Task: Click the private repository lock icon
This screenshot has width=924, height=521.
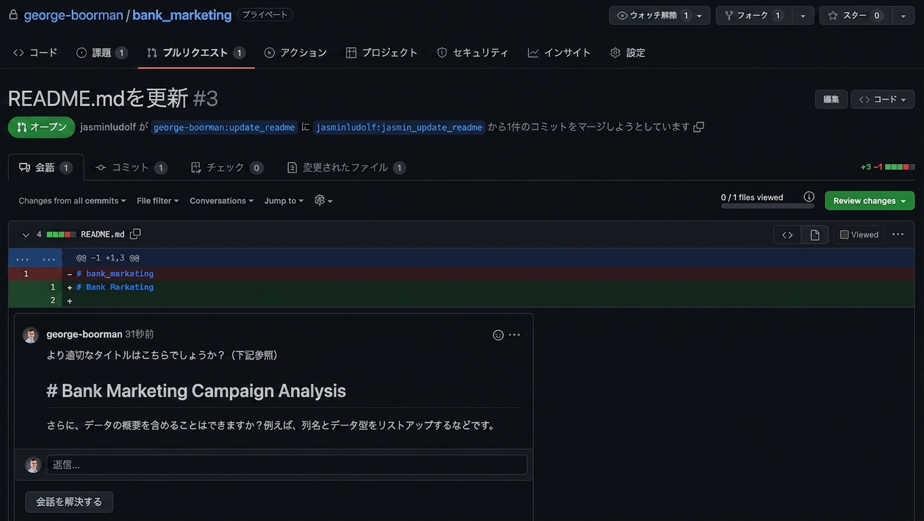Action: tap(13, 14)
